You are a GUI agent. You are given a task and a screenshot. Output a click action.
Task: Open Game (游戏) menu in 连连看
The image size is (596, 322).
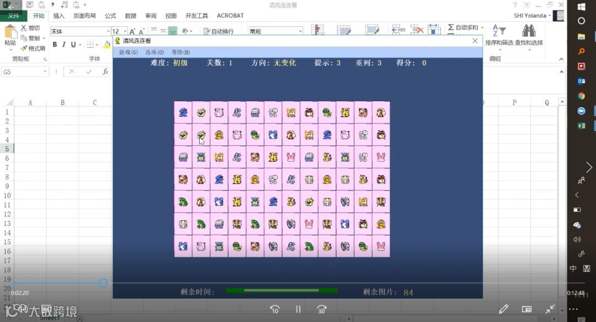(129, 52)
